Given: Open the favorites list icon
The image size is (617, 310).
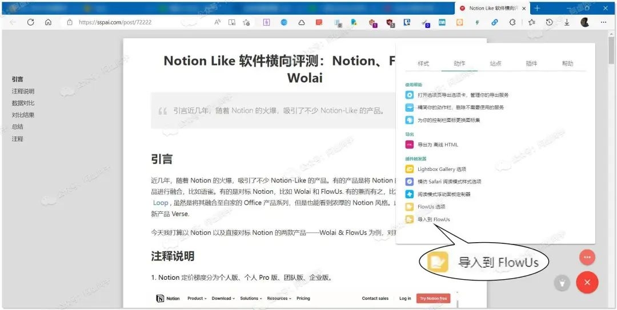Looking at the screenshot, I should pyautogui.click(x=532, y=22).
